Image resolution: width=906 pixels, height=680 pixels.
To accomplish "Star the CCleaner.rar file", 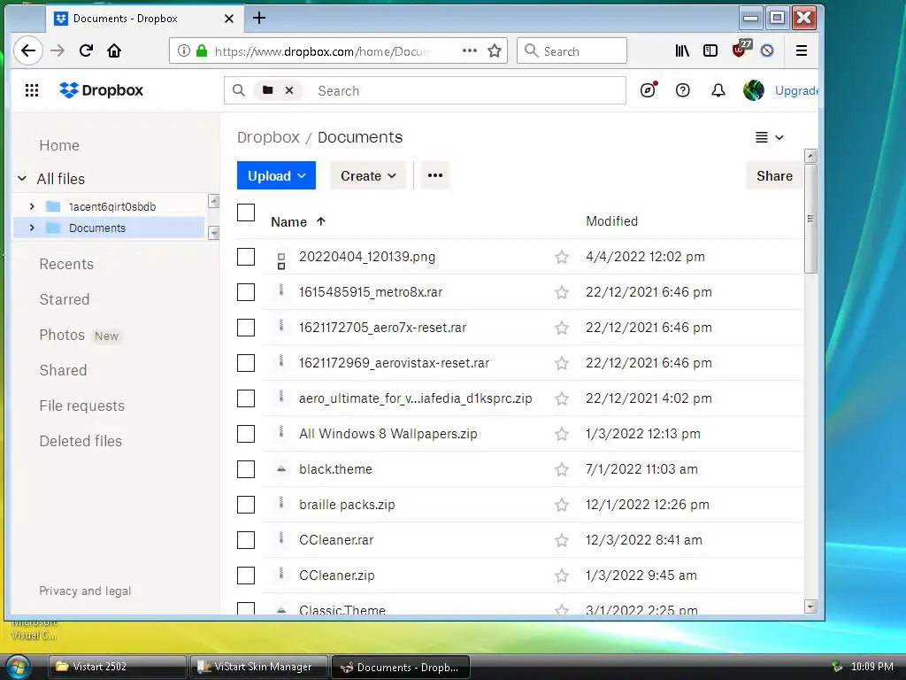I will pos(562,540).
